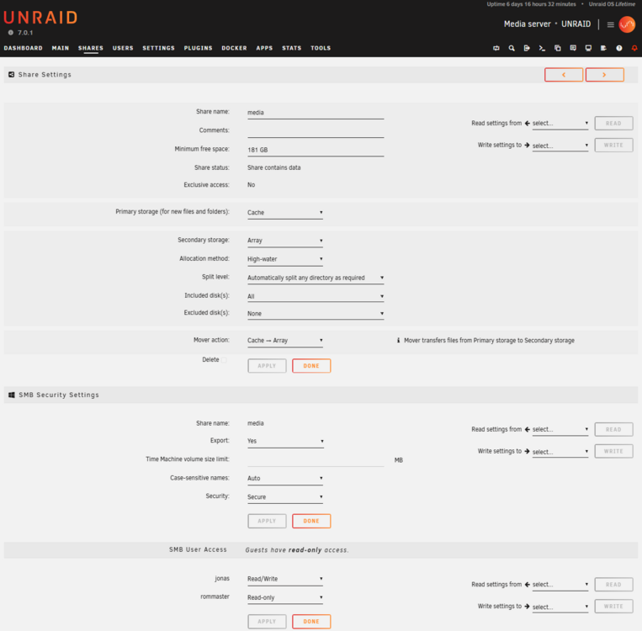This screenshot has width=642, height=631.
Task: Open the system log icon
Action: click(x=603, y=48)
